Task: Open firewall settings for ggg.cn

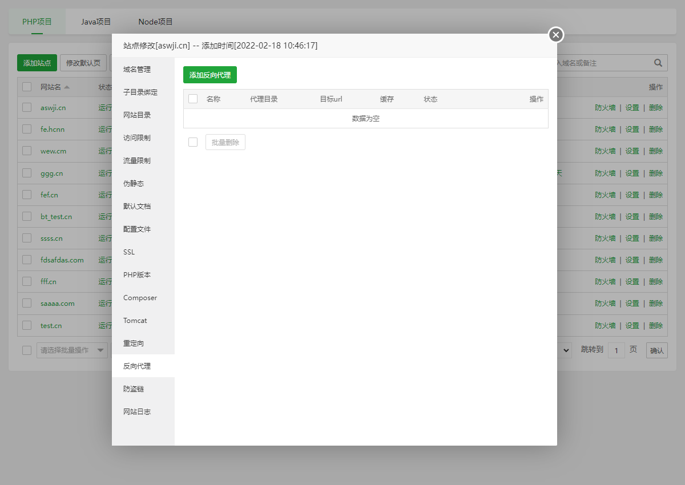Action: tap(605, 173)
